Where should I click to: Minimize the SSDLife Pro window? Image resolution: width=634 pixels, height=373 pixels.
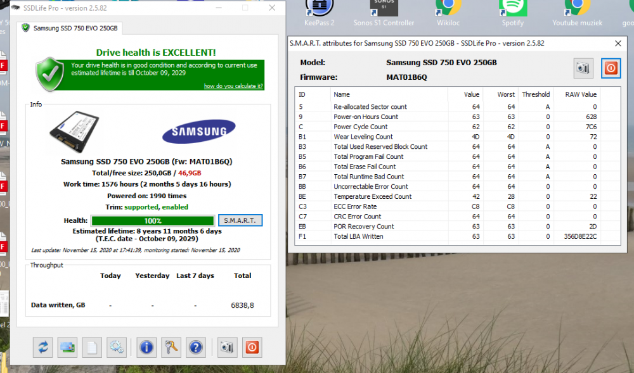pos(219,8)
